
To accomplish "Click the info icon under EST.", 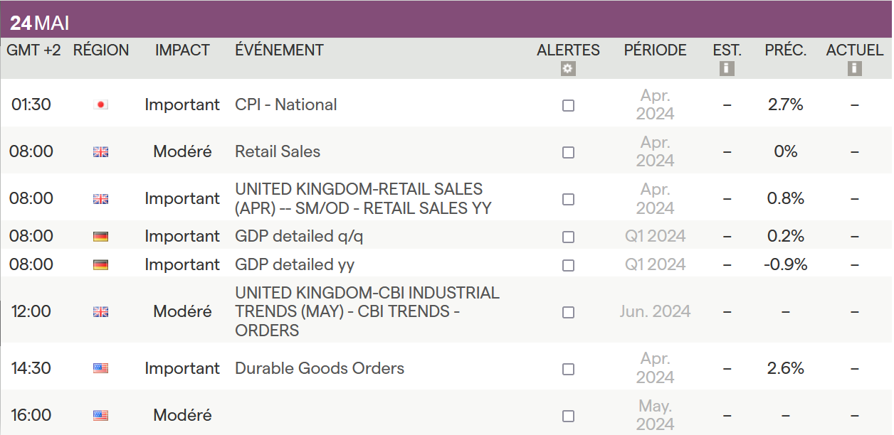I will (727, 69).
